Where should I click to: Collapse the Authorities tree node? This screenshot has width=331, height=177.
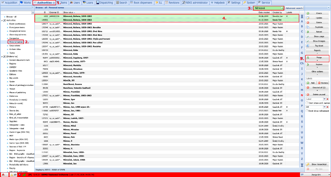[x=2, y=20]
